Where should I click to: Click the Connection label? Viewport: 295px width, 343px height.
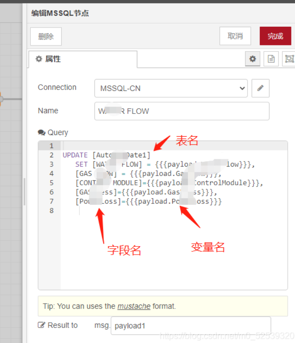(57, 87)
